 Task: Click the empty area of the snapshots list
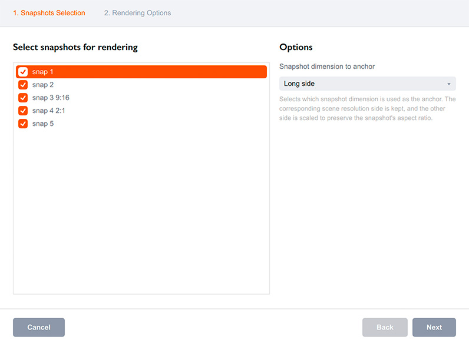coord(141,212)
